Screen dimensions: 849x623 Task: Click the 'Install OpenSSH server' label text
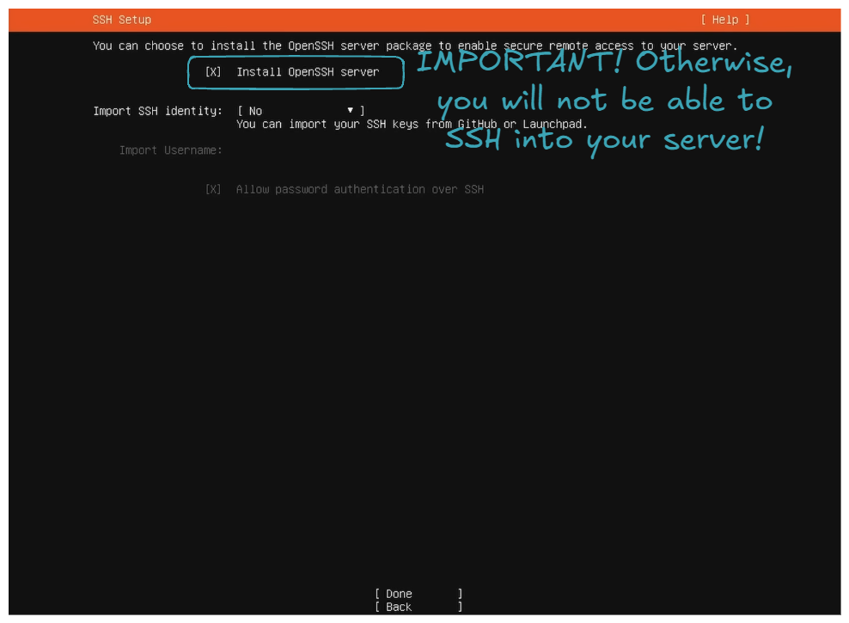(308, 72)
